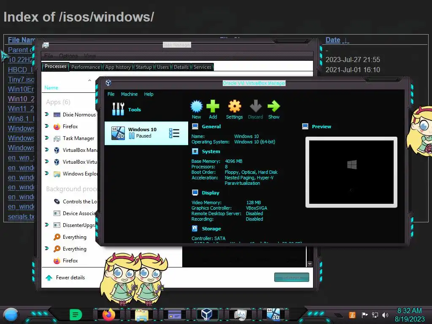The width and height of the screenshot is (432, 324).
Task: Click the System section chip icon
Action: point(195,151)
